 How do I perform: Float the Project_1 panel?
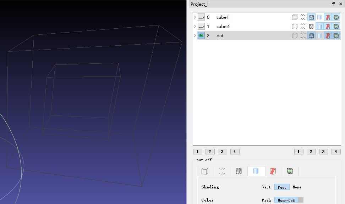pos(333,4)
